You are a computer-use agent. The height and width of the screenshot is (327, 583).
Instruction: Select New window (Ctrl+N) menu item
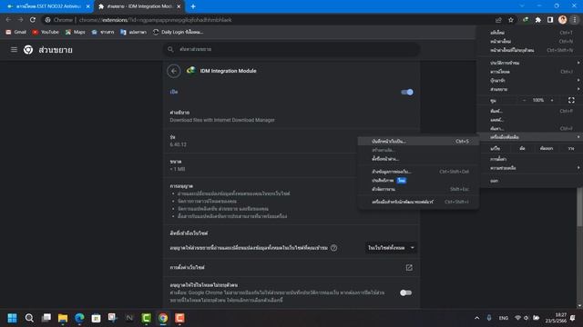[x=530, y=42]
